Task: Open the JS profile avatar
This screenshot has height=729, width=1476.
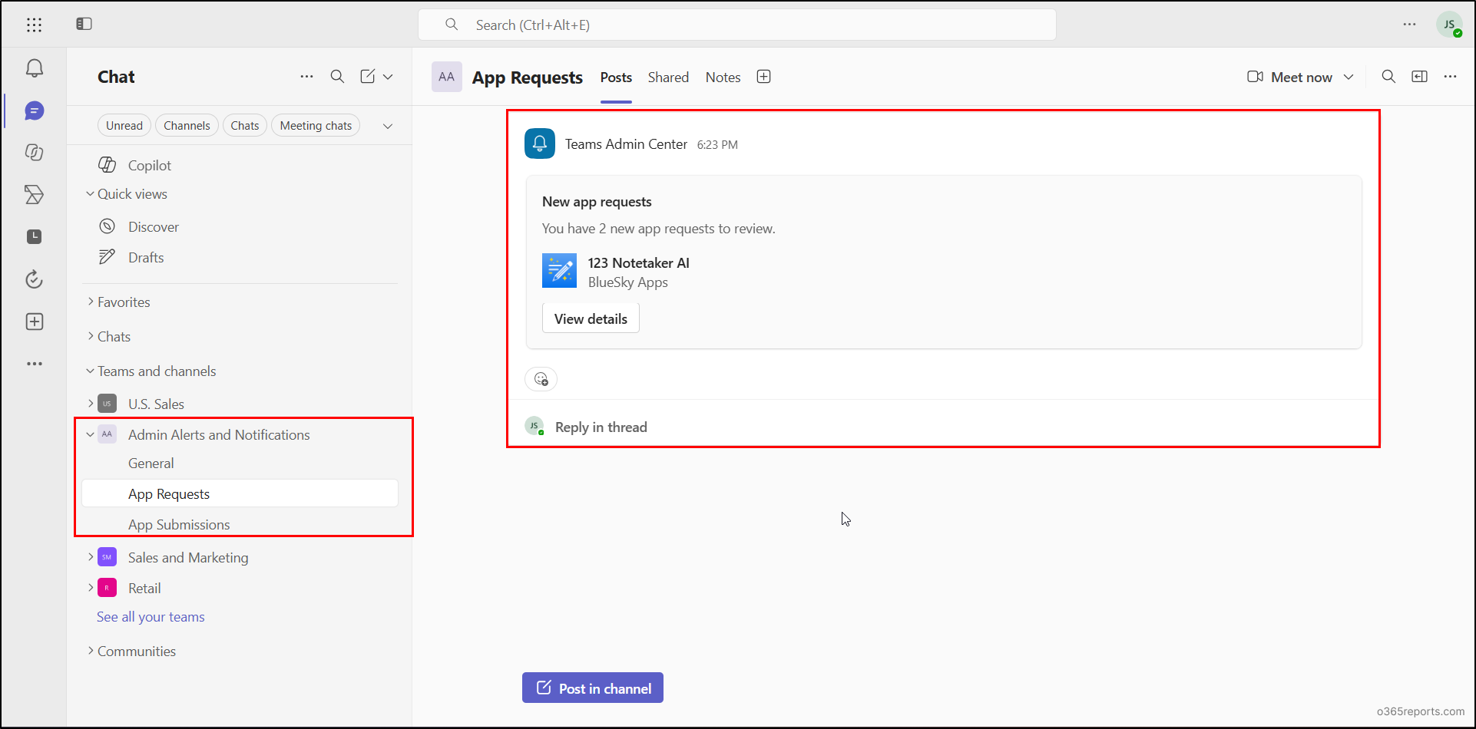Action: (1449, 25)
